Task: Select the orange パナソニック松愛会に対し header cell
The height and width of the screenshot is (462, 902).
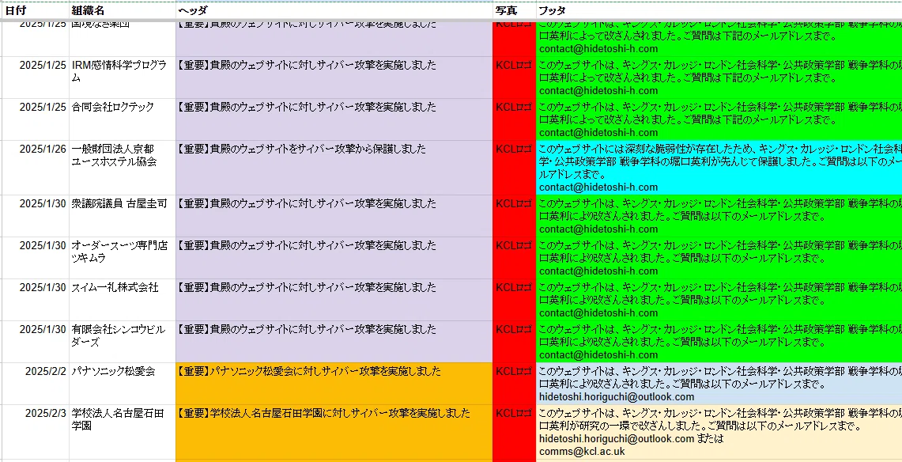Action: tap(334, 384)
